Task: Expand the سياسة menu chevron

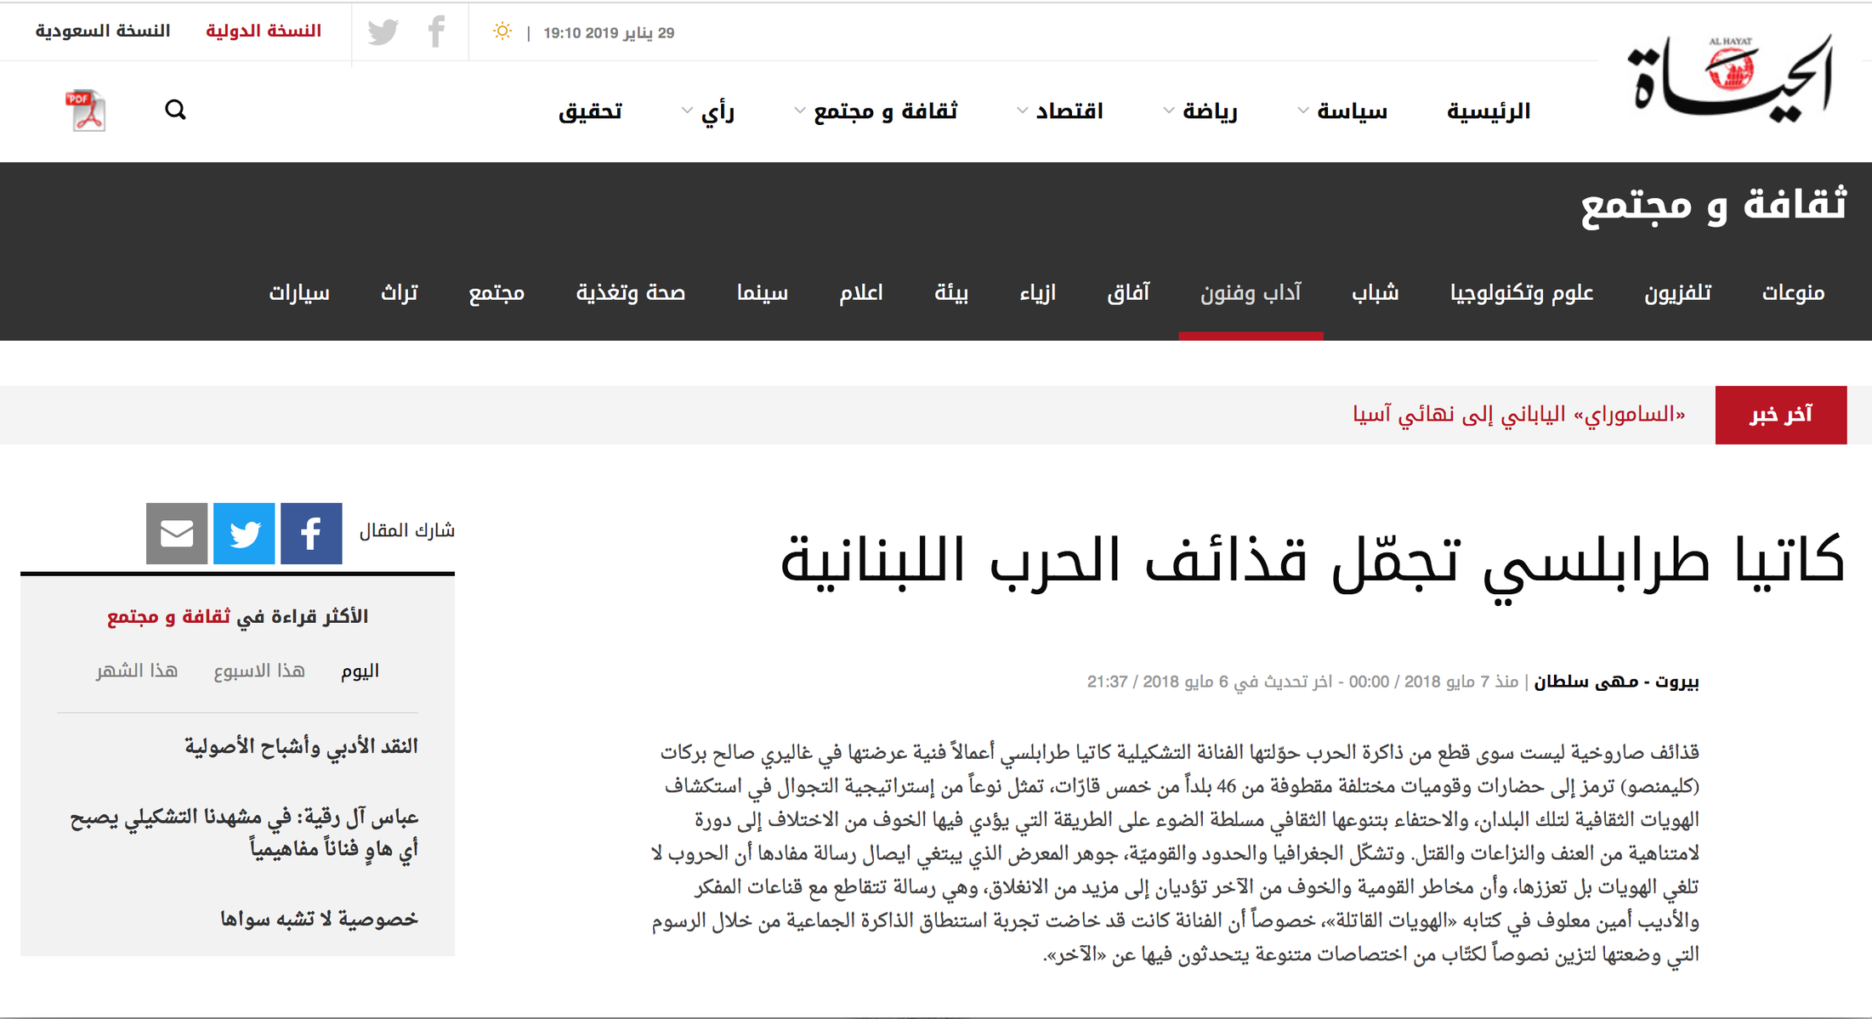Action: 1302,110
